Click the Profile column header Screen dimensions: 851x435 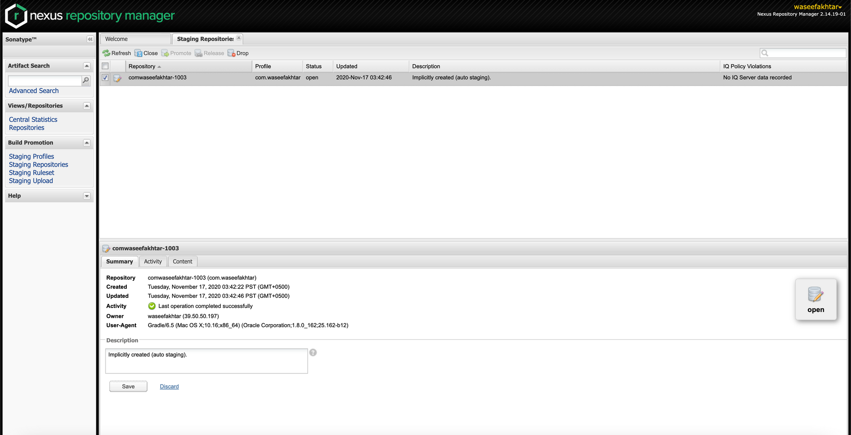point(277,66)
